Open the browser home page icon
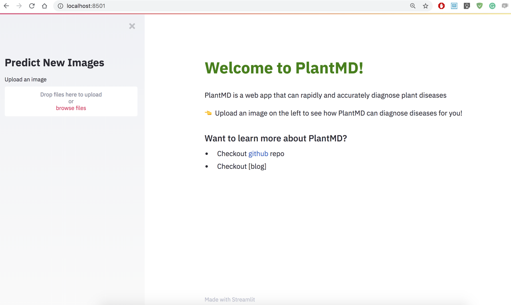Viewport: 511px width, 305px height. click(x=45, y=6)
